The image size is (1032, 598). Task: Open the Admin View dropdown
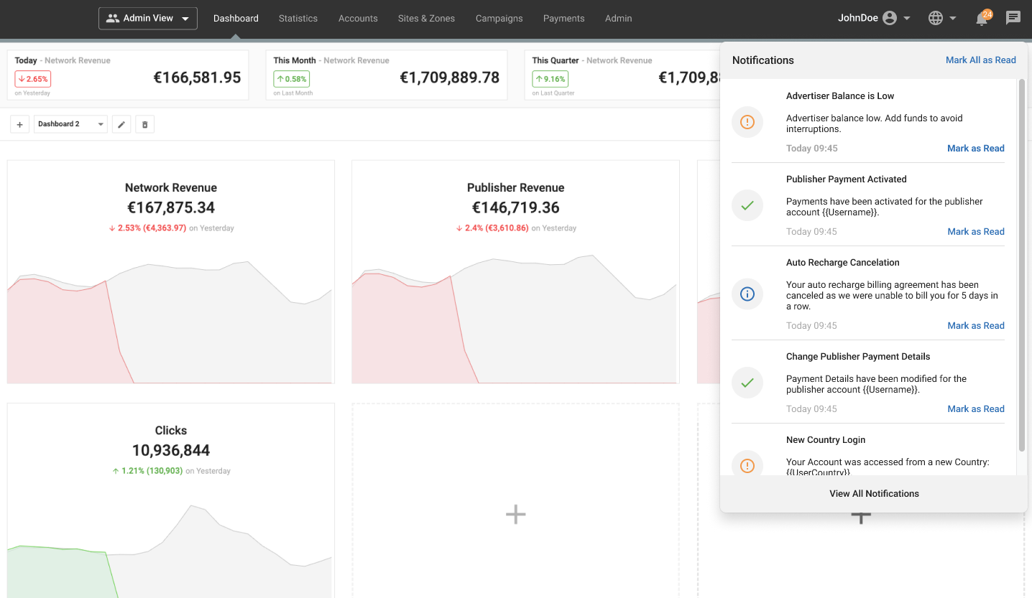coord(148,19)
